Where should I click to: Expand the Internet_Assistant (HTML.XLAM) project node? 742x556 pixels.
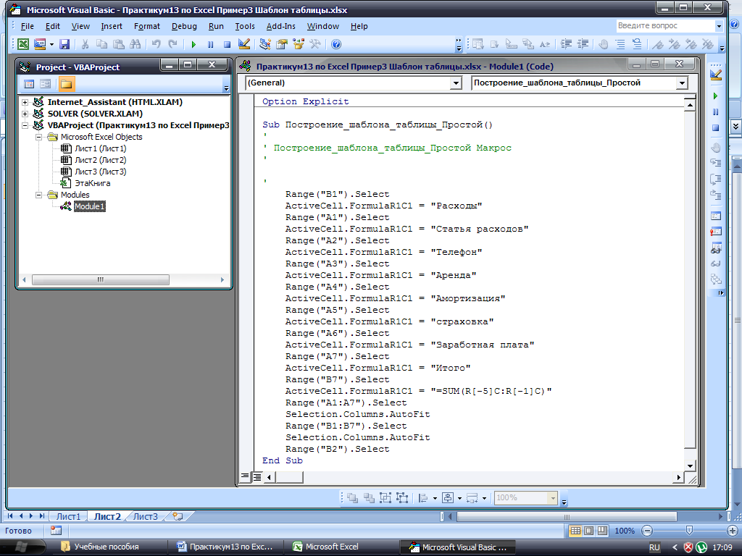tap(25, 102)
